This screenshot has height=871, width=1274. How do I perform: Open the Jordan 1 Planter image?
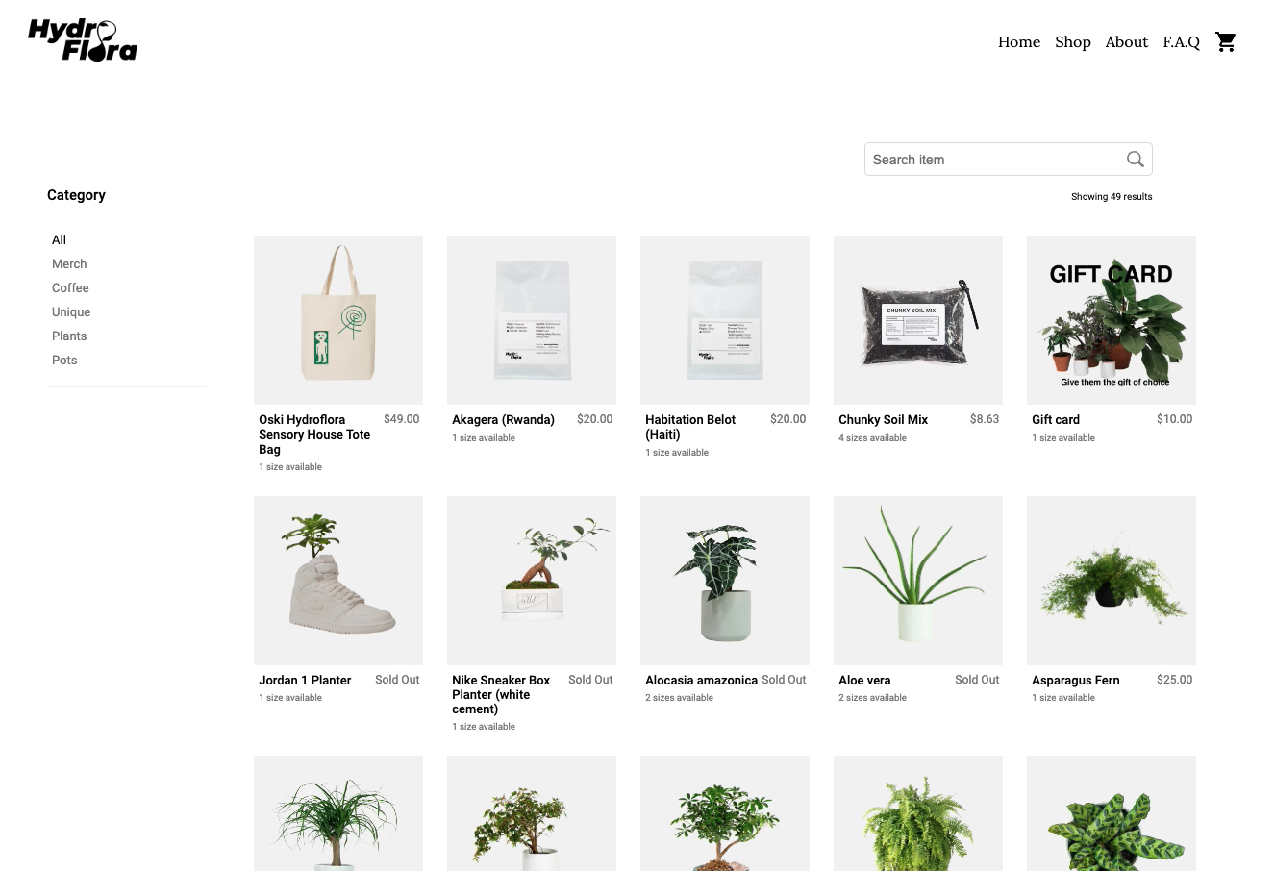338,581
